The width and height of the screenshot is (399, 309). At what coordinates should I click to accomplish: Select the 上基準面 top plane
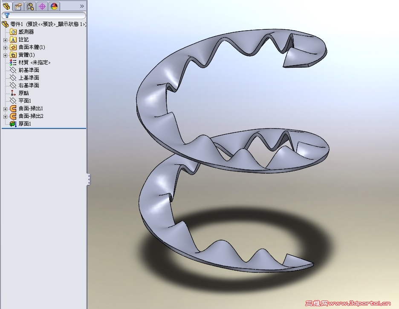pyautogui.click(x=29, y=78)
